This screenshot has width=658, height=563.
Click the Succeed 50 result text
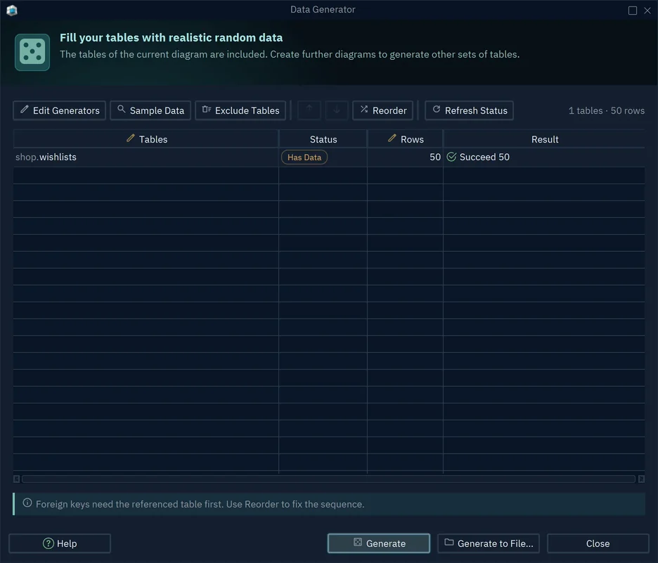tap(484, 157)
